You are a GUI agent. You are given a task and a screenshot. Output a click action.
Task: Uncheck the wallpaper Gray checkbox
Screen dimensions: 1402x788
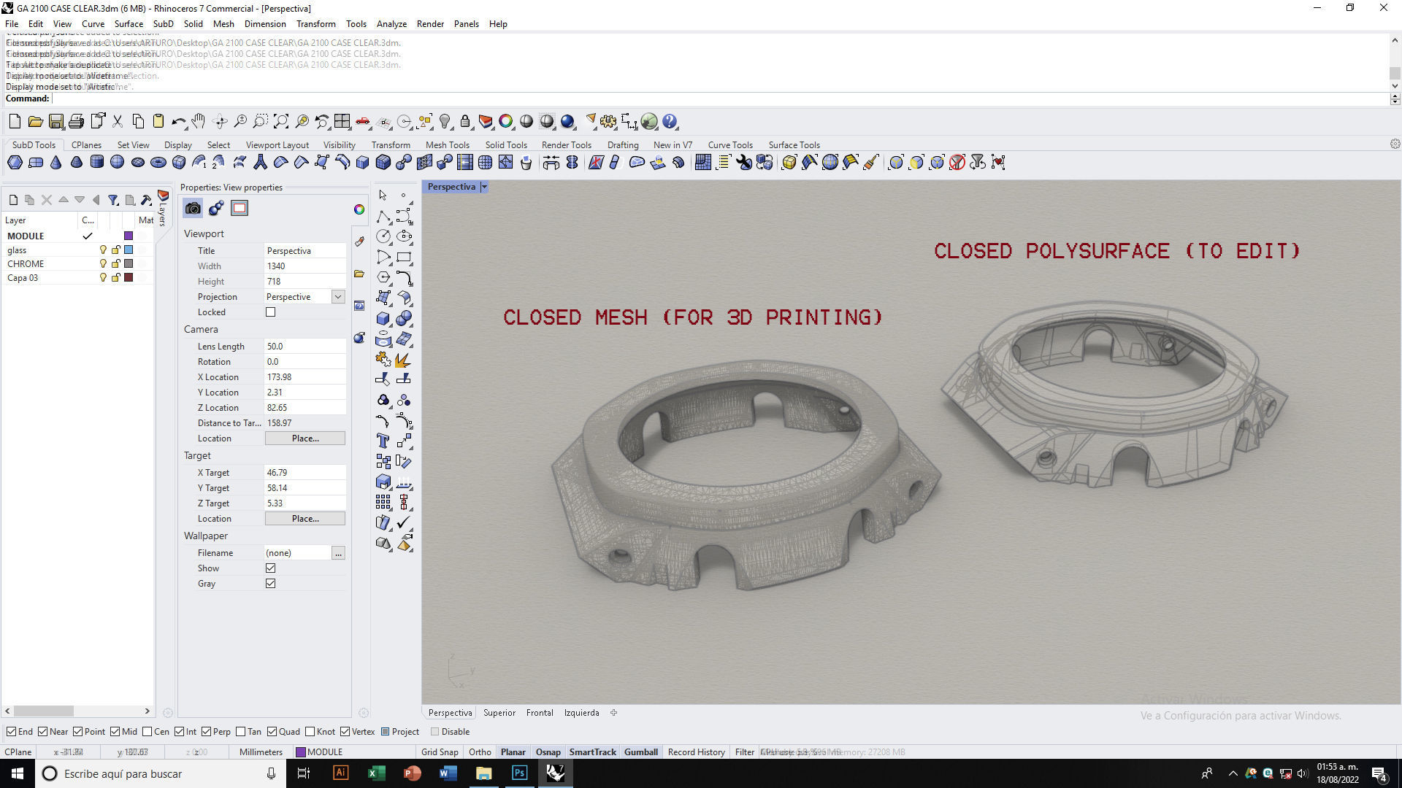click(x=271, y=584)
